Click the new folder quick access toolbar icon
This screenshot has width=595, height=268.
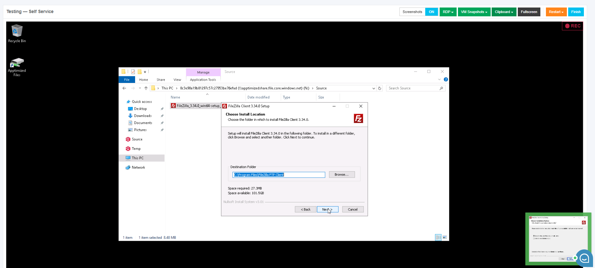140,72
